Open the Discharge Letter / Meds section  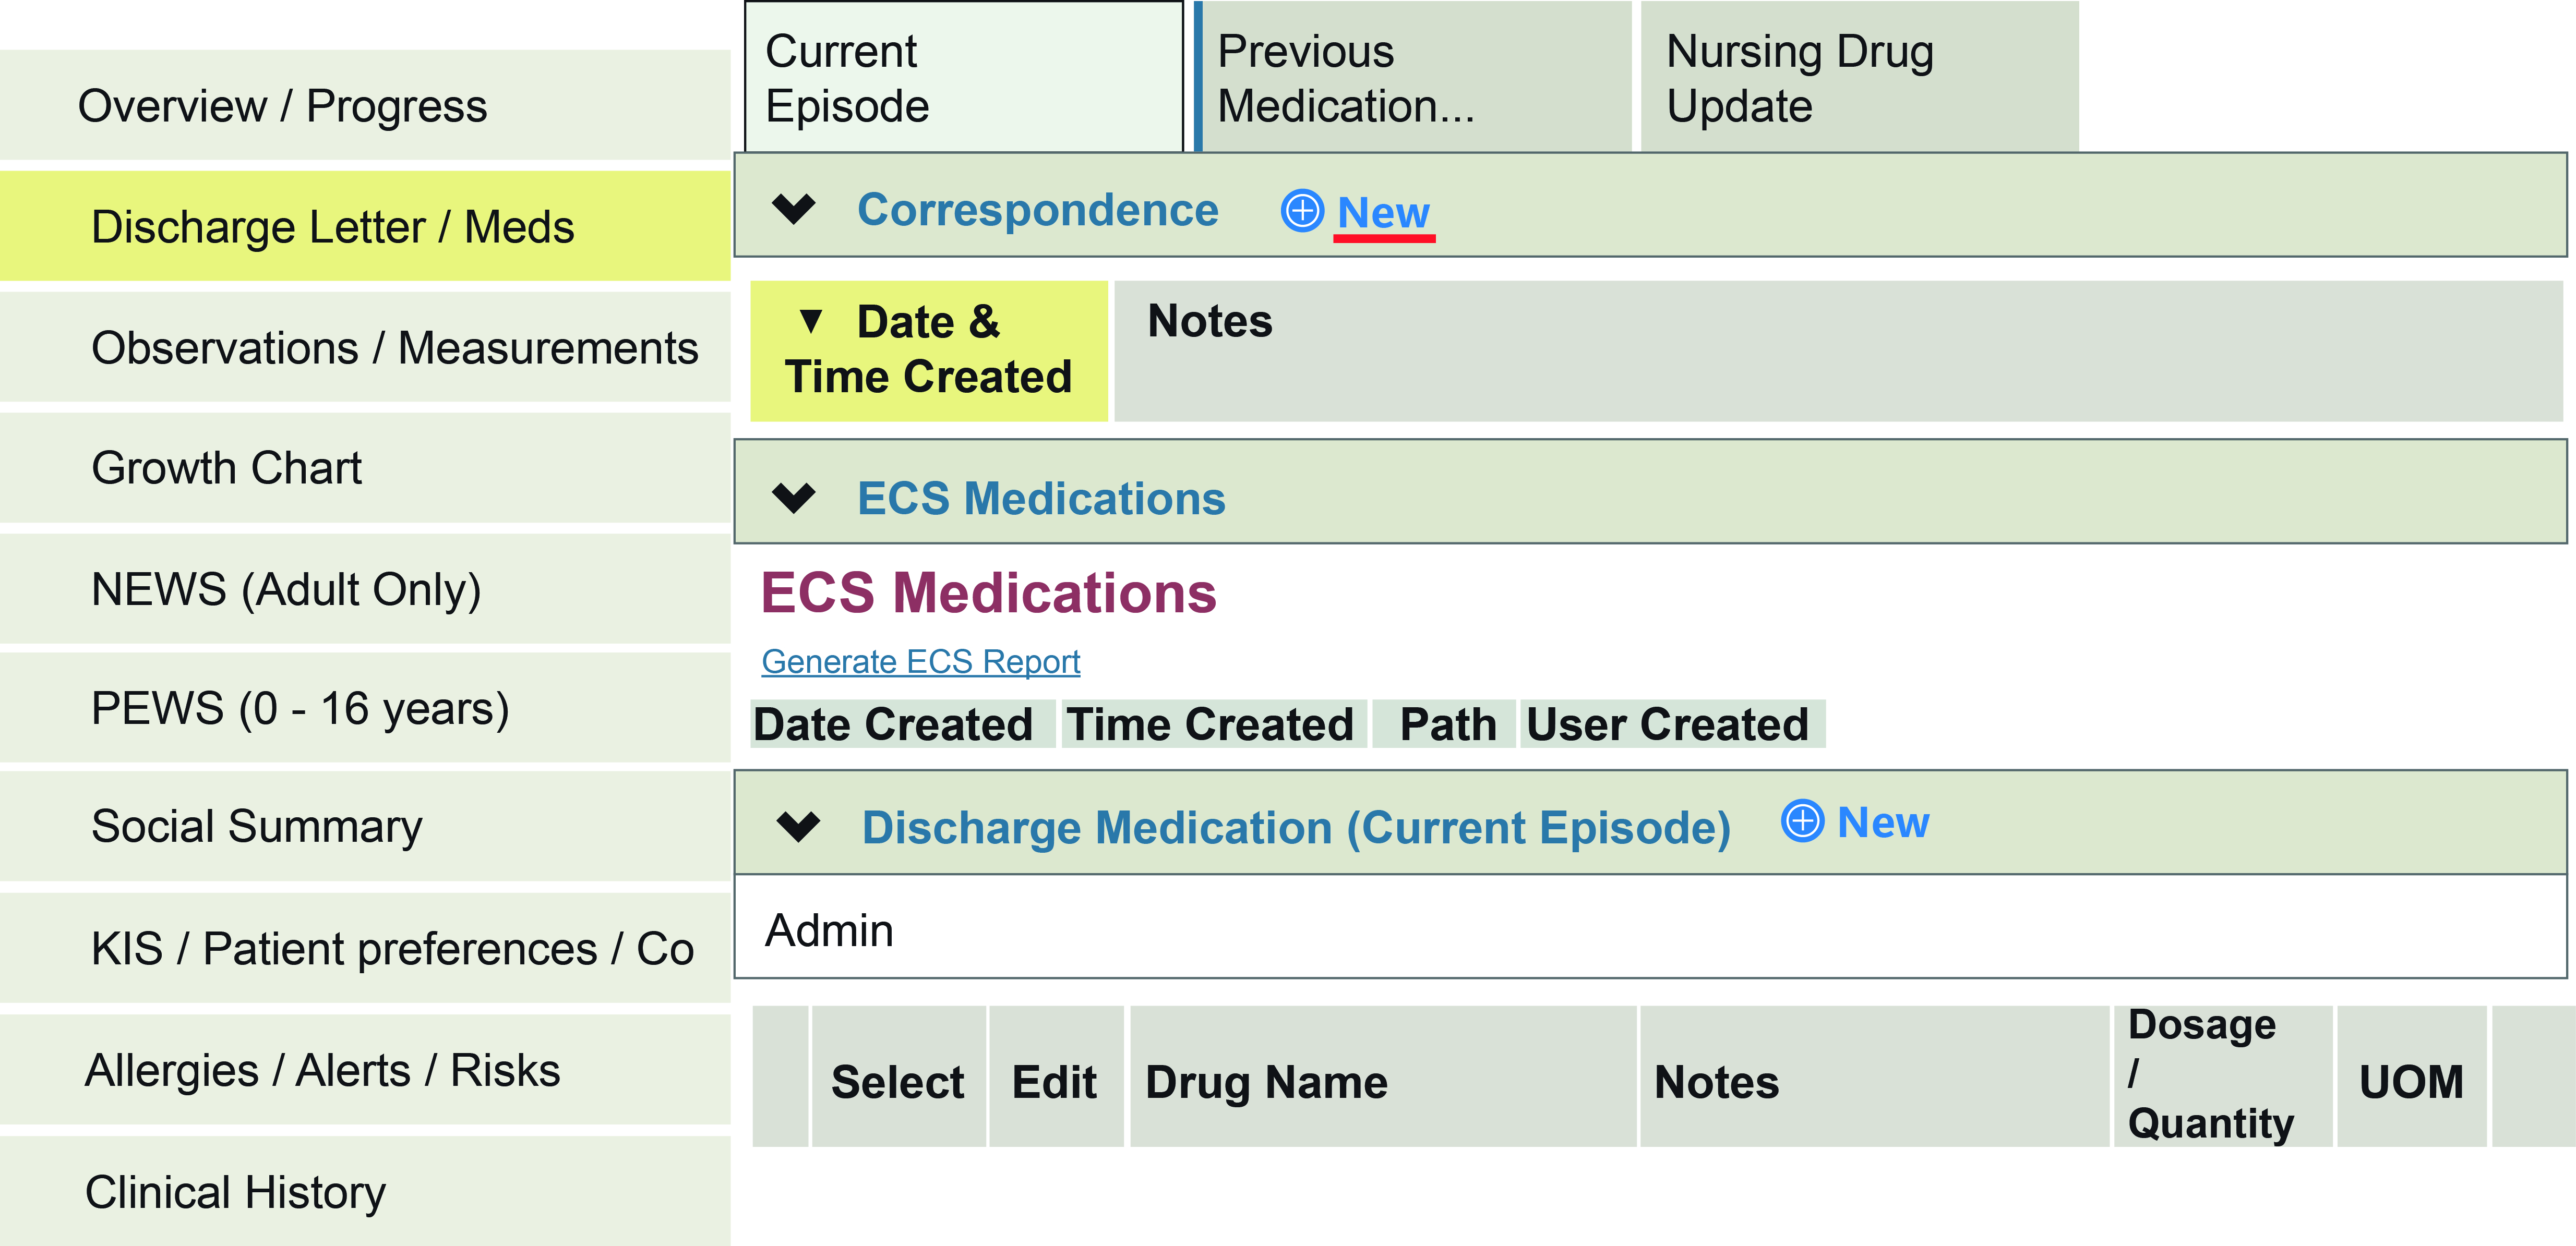[333, 227]
